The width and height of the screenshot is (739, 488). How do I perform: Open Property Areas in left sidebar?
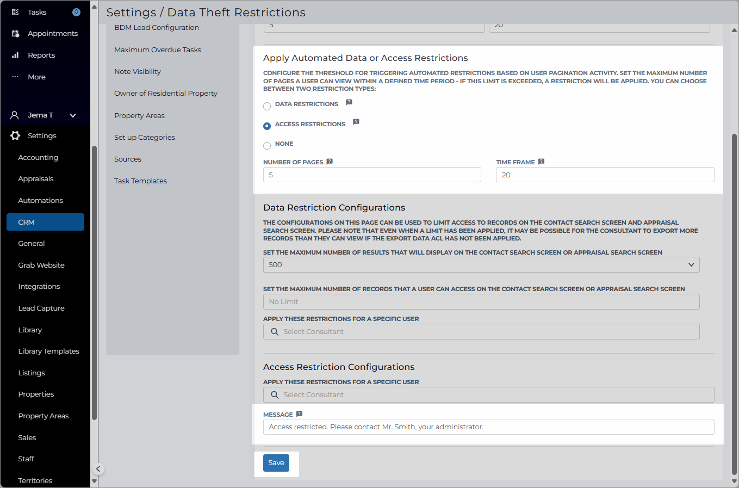tap(44, 416)
